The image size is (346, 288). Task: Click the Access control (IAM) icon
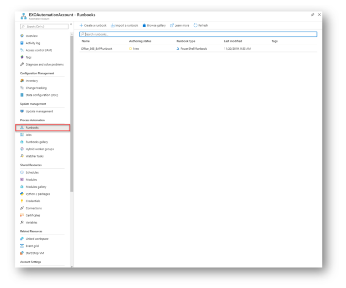coord(22,50)
